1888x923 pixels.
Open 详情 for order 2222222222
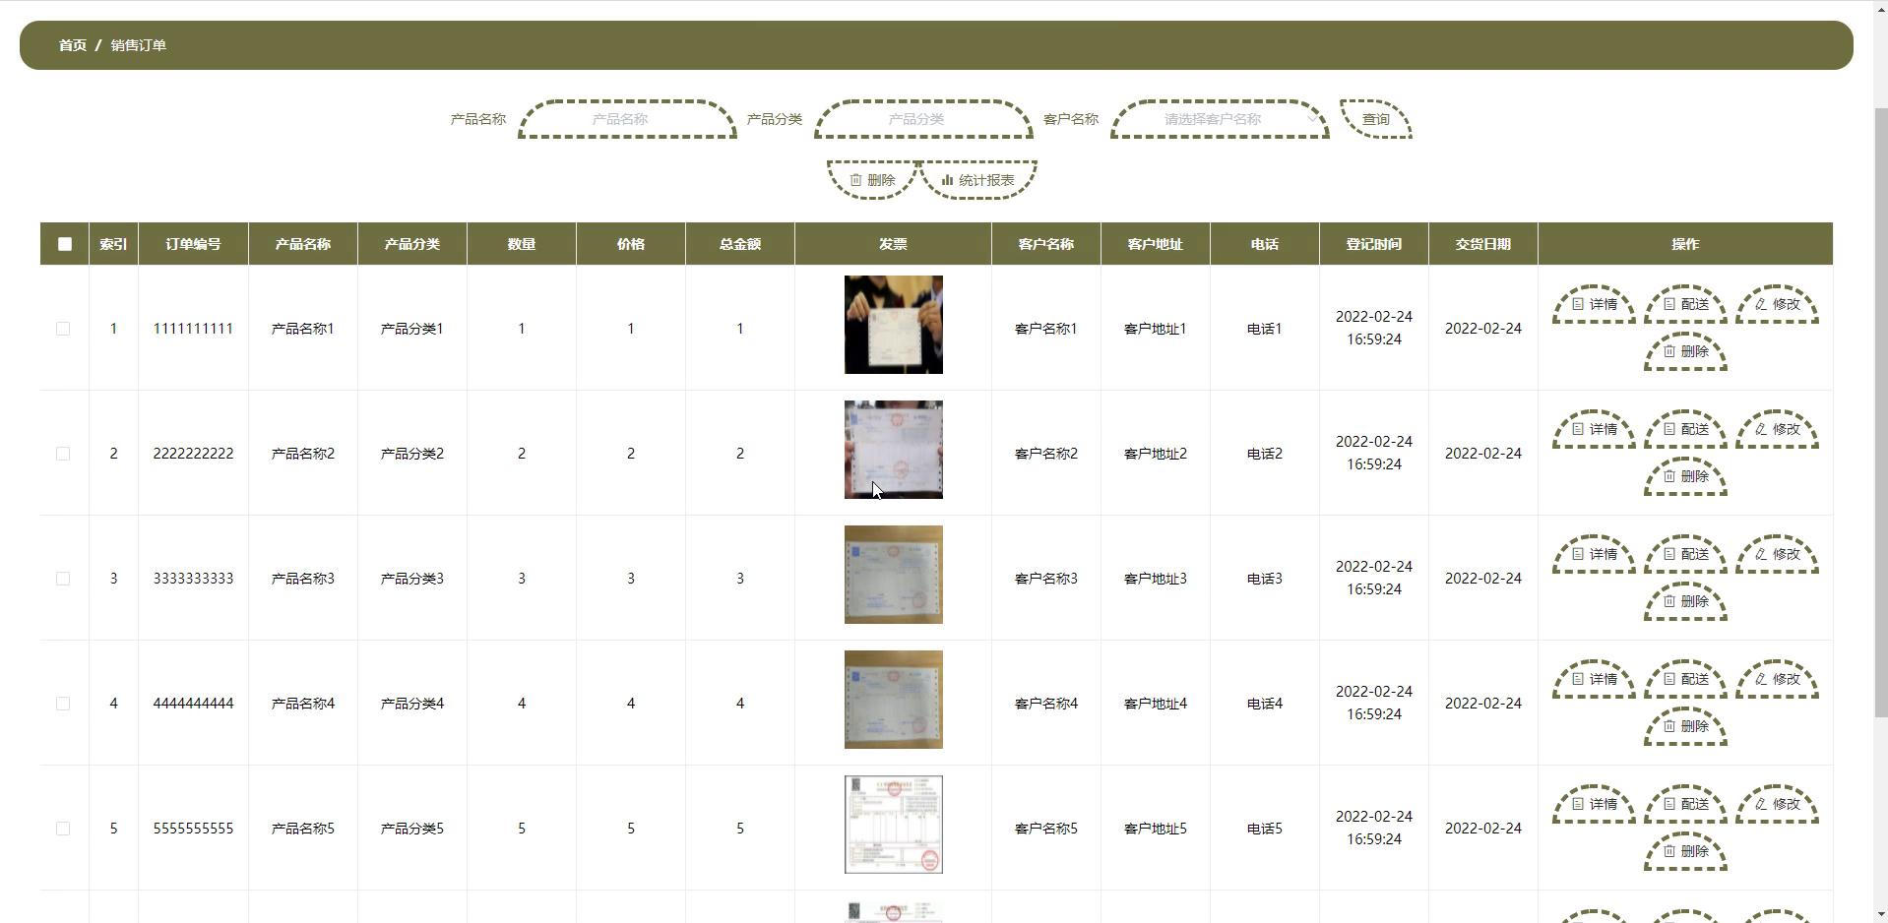(x=1594, y=429)
